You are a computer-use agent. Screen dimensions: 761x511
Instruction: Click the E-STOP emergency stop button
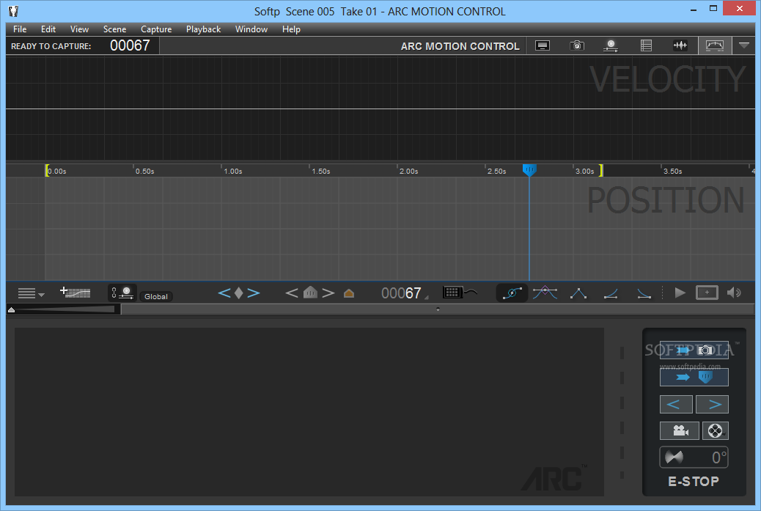coord(694,482)
